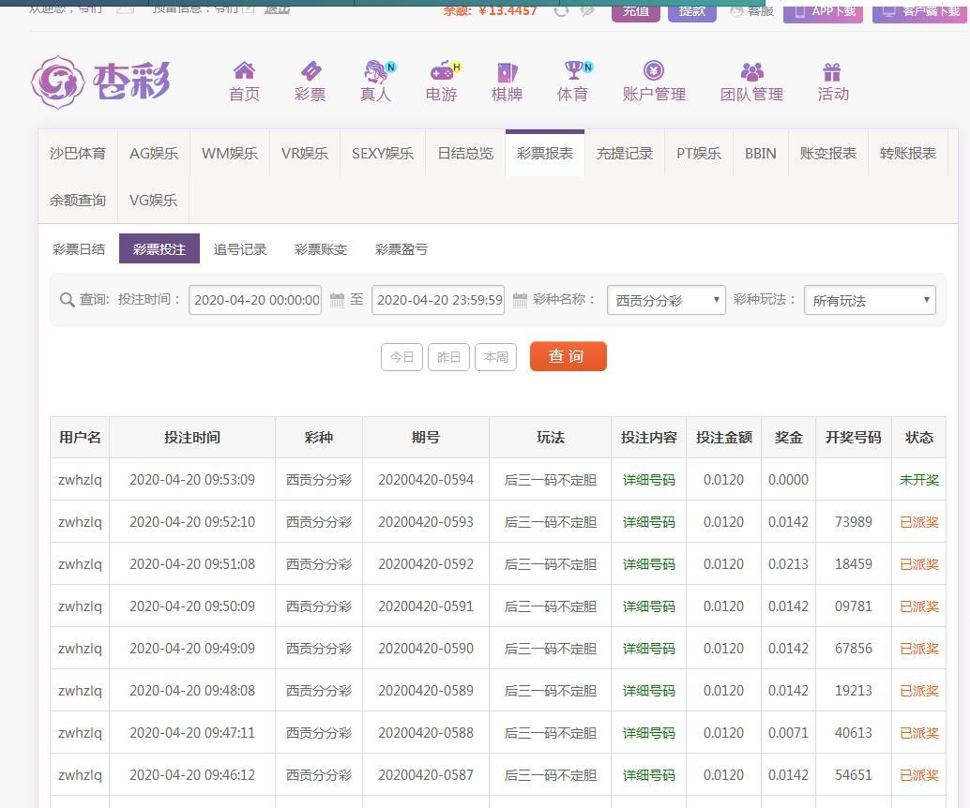Screen dimensions: 970x808
Task: Open 账户管理 yen coin icon
Action: [x=654, y=71]
